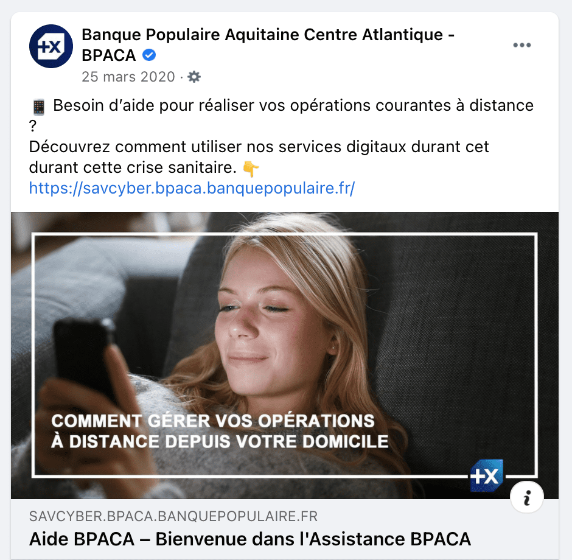Click the "À DISTANCE DEPUIS VOTRE DOMICILE" overlay line
Viewport: 572px width, 560px height.
[x=220, y=441]
